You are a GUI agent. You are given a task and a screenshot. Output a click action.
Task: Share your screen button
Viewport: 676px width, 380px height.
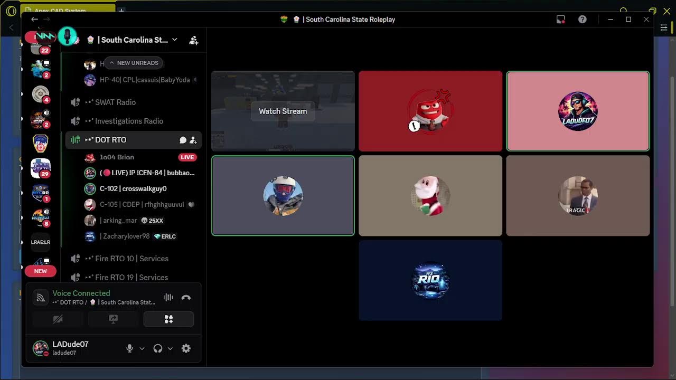[113, 319]
